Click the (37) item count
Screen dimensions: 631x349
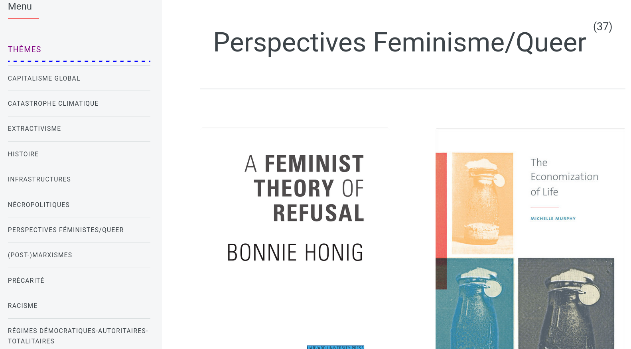pyautogui.click(x=602, y=27)
